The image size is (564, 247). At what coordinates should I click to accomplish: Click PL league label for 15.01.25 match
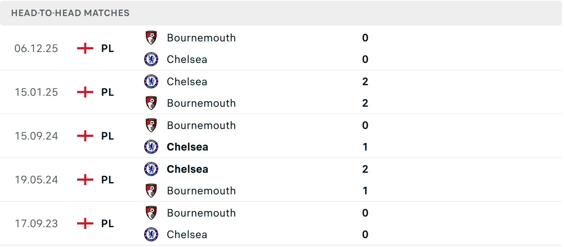pyautogui.click(x=107, y=92)
